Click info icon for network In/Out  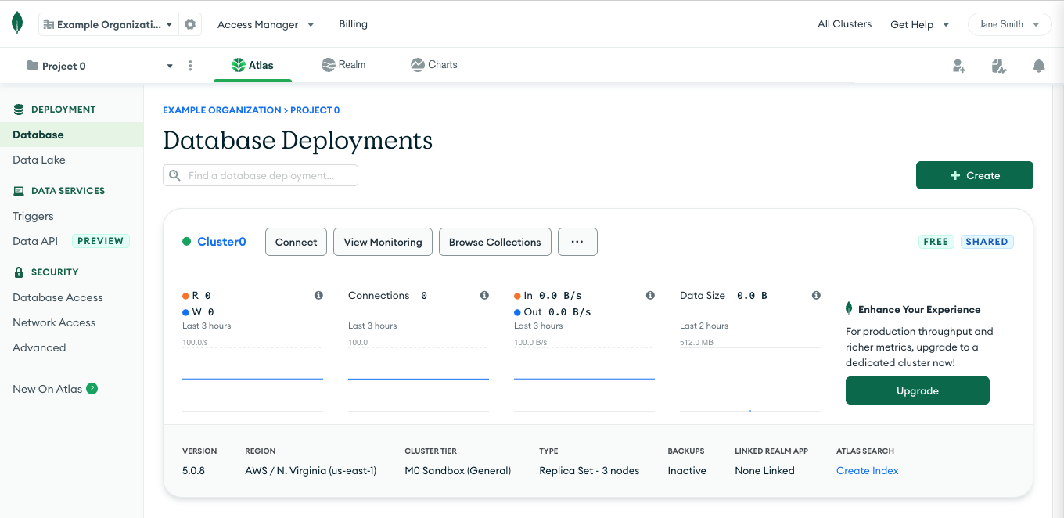(x=650, y=295)
